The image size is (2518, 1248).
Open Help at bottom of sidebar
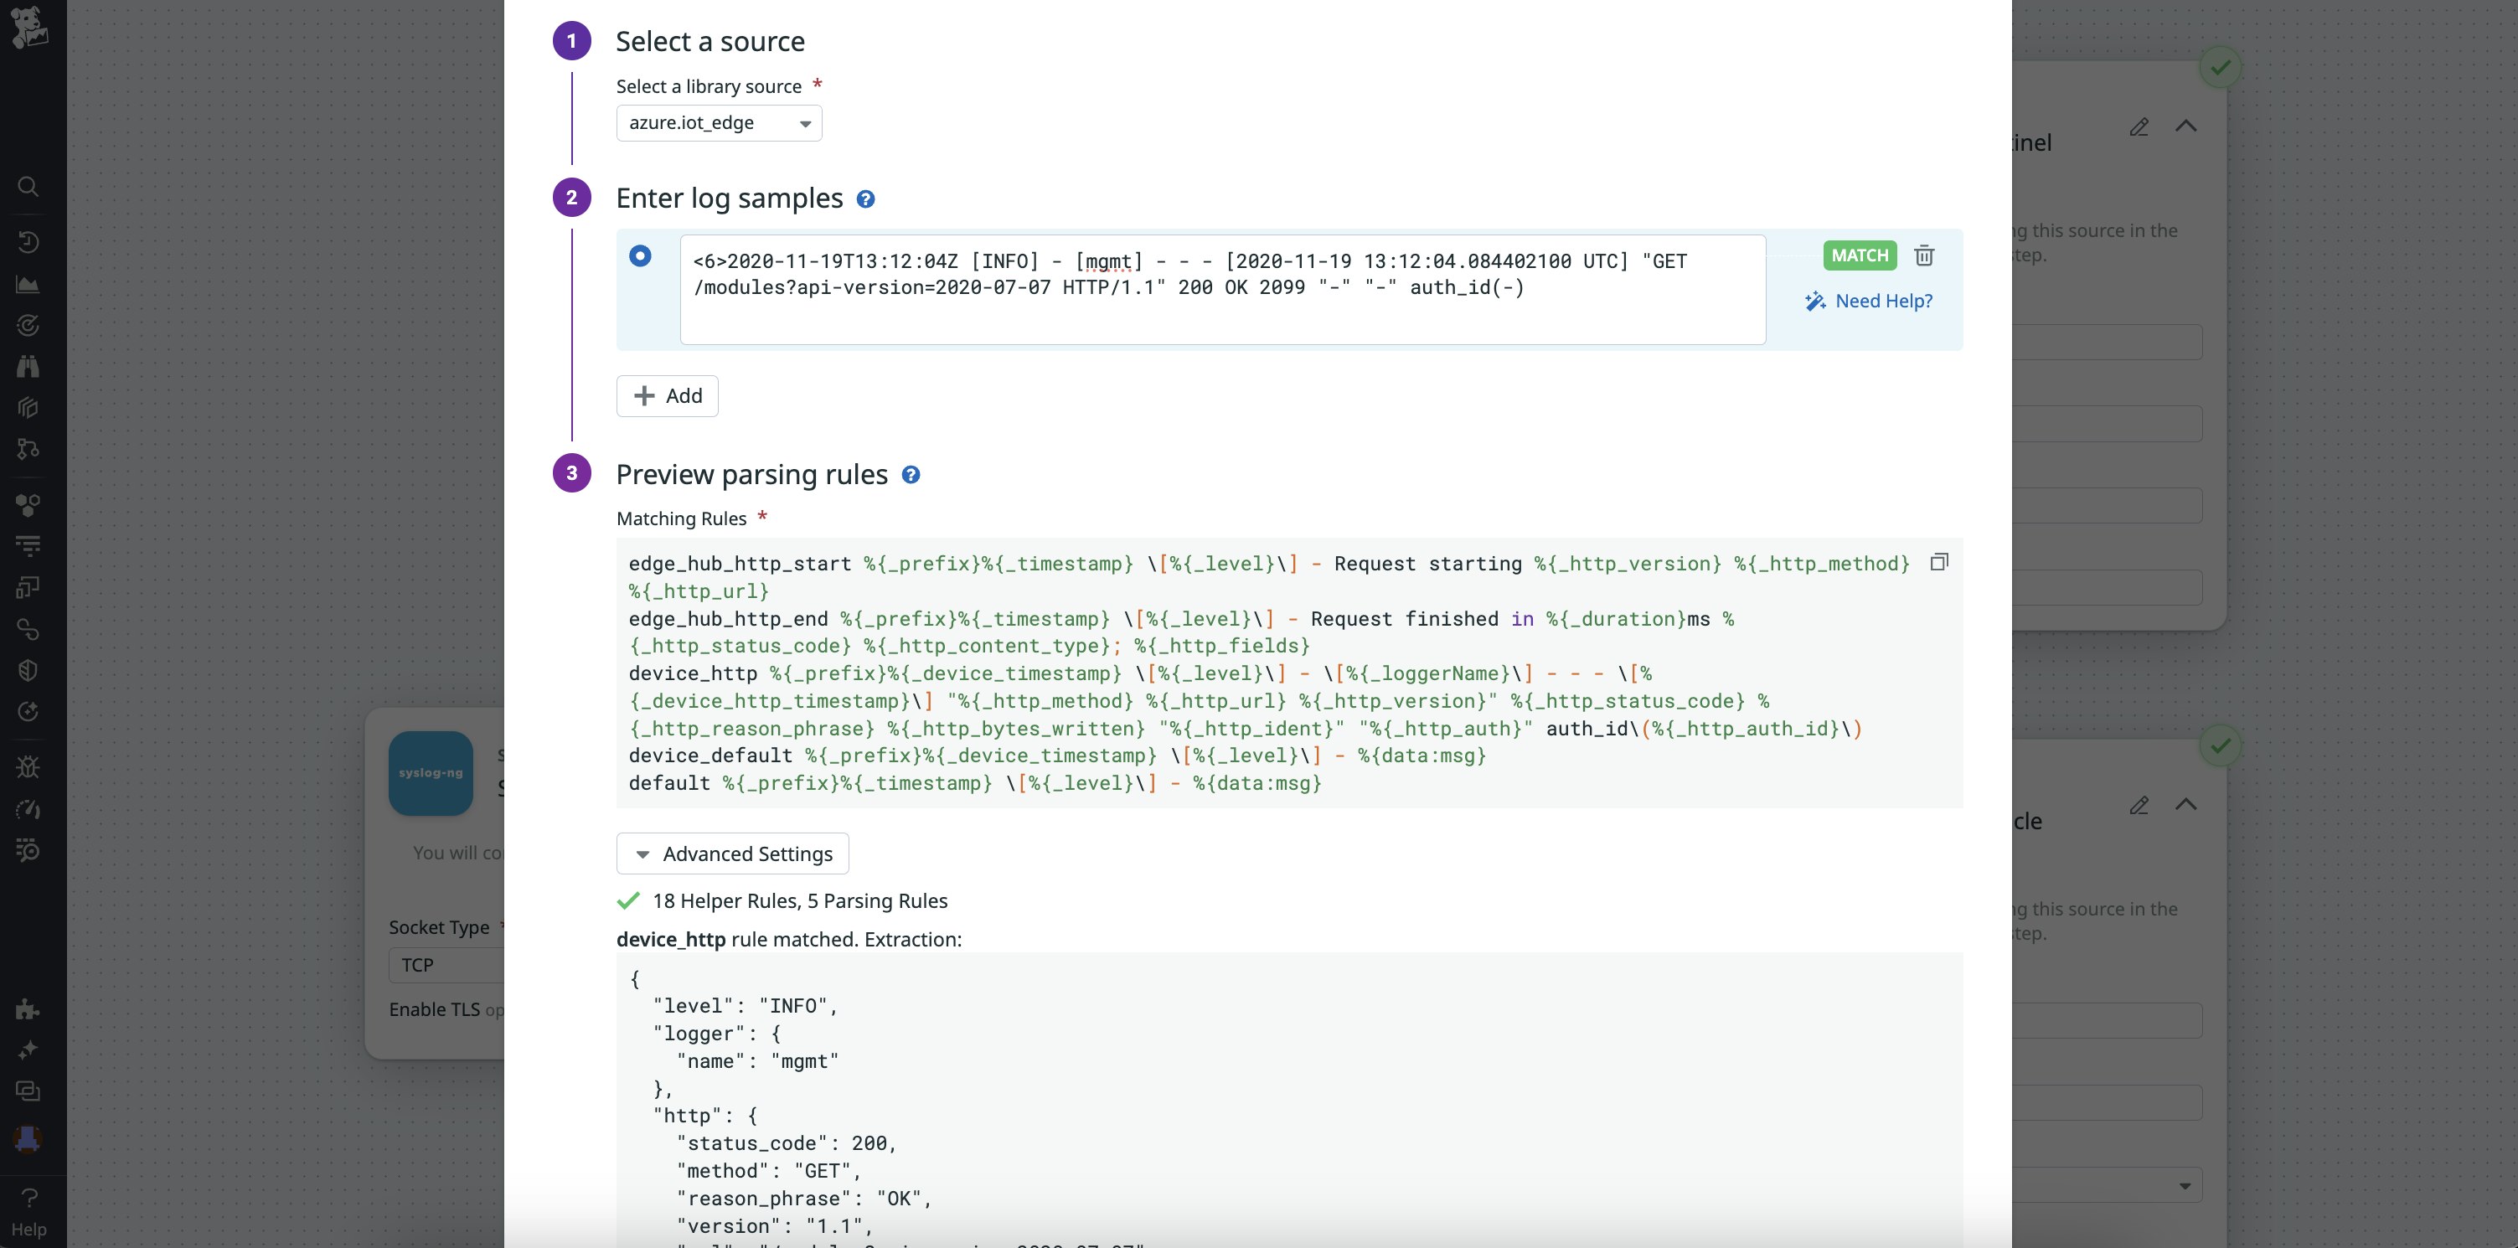28,1212
